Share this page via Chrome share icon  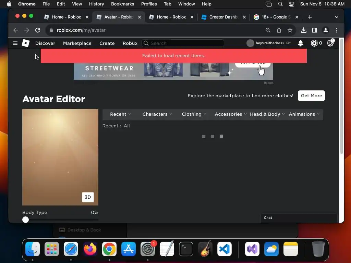[279, 30]
